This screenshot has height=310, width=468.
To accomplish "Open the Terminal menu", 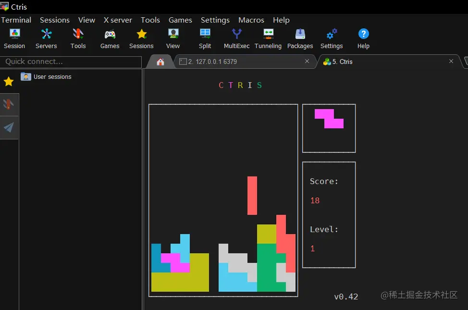I will pyautogui.click(x=16, y=20).
